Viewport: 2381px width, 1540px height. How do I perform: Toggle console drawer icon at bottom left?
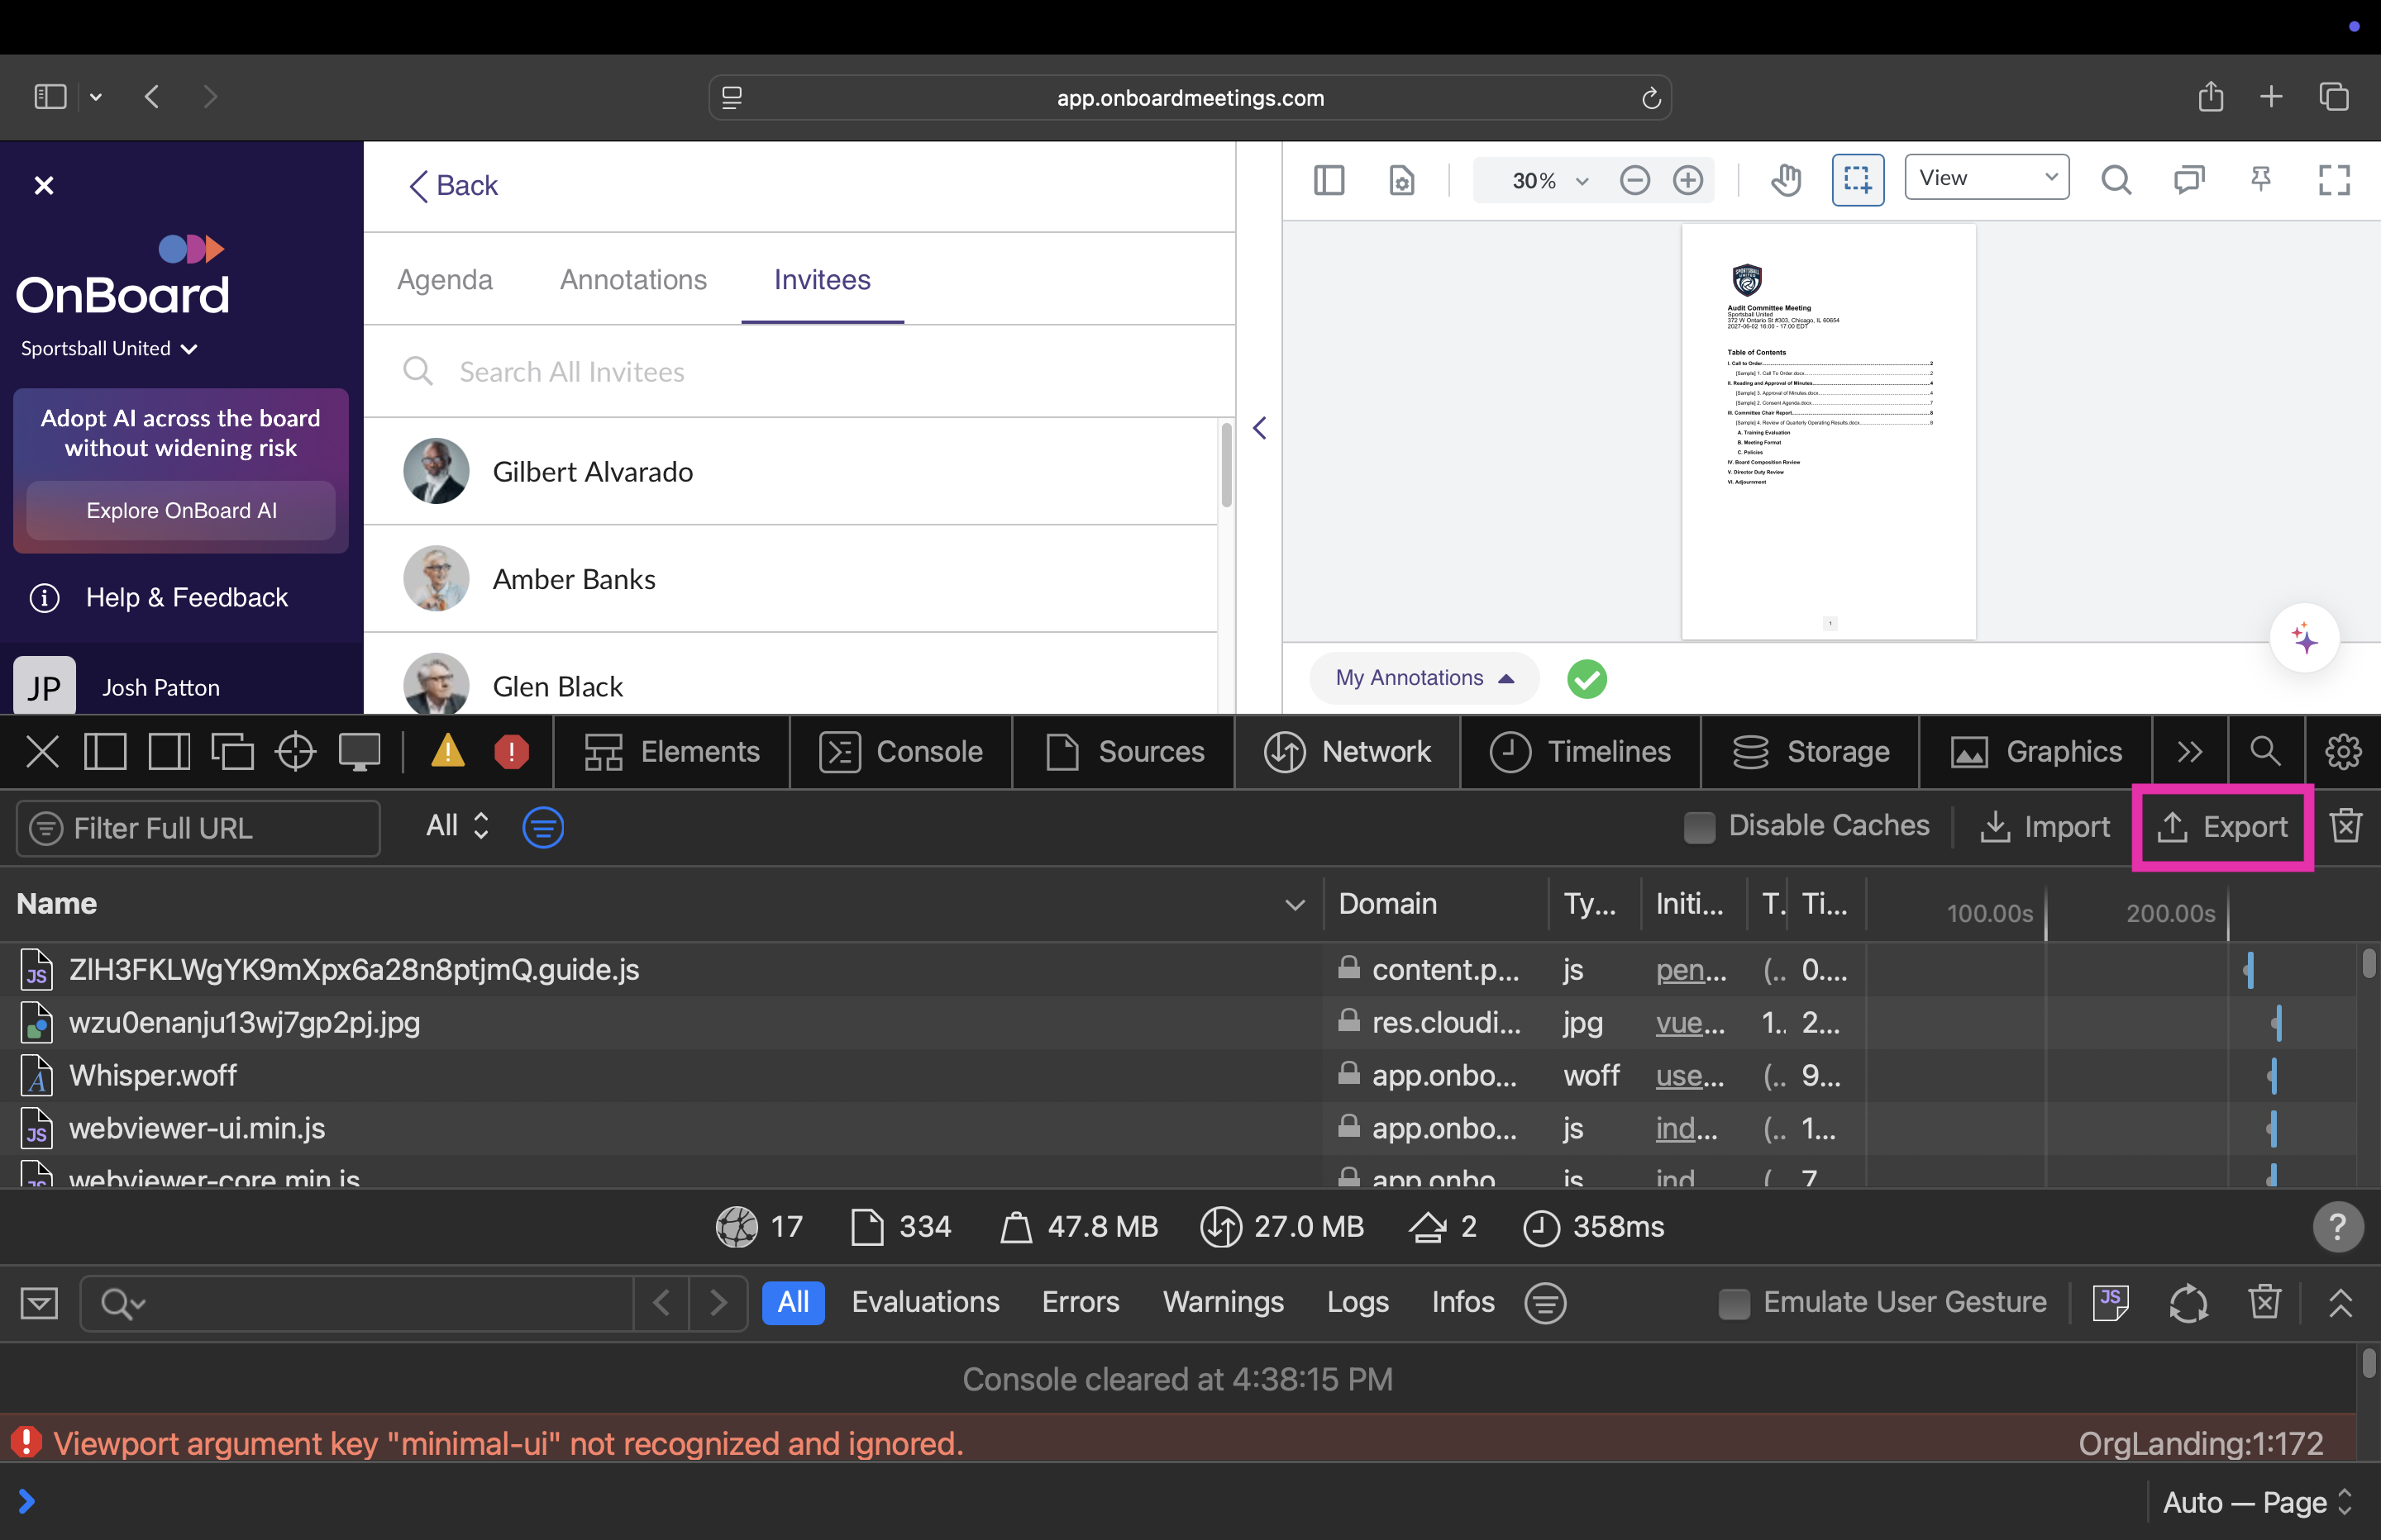[40, 1303]
